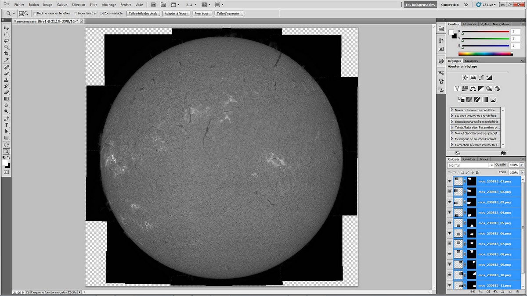Select the Pen tool

[7, 119]
